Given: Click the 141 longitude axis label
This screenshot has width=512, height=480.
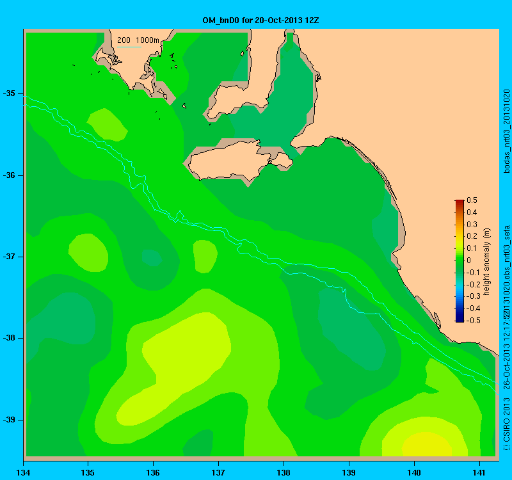Looking at the screenshot, I should pyautogui.click(x=479, y=472).
